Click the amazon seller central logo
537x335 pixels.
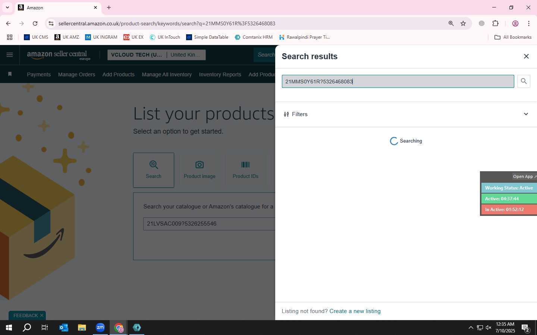point(59,55)
